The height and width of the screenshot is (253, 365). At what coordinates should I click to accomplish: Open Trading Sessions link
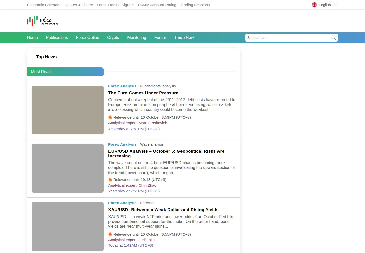coord(195,5)
